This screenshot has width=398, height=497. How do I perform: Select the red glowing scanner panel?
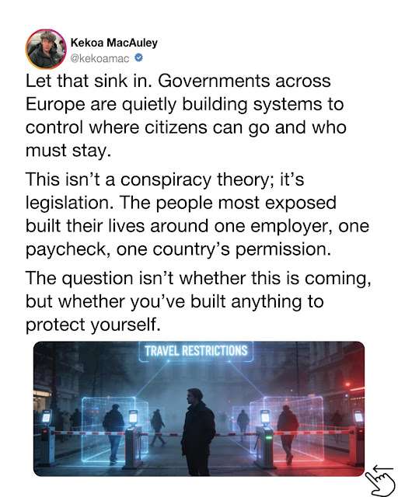[288, 428]
